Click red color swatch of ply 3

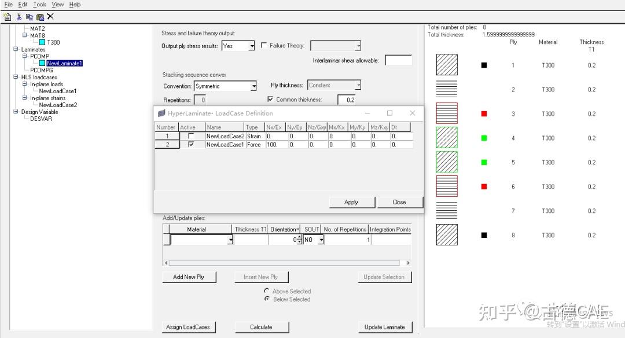[484, 113]
